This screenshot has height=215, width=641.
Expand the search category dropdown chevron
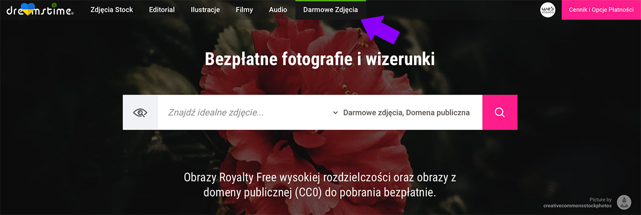coord(336,113)
